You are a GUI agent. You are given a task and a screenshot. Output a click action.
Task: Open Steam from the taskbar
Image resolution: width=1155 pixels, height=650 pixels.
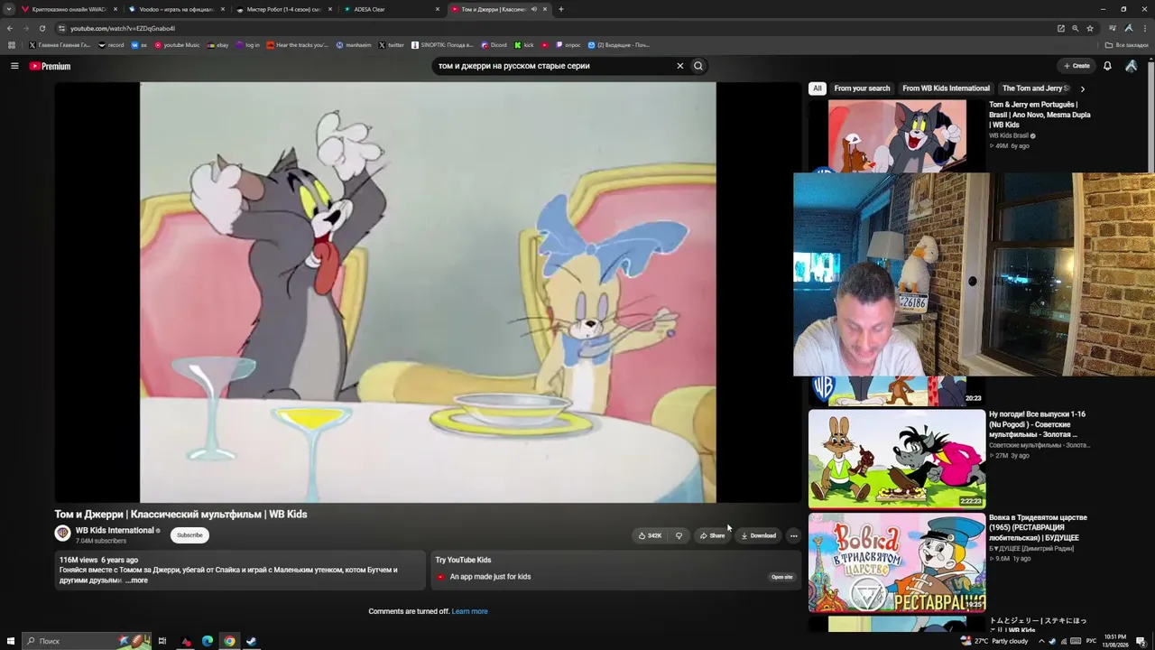(x=252, y=641)
